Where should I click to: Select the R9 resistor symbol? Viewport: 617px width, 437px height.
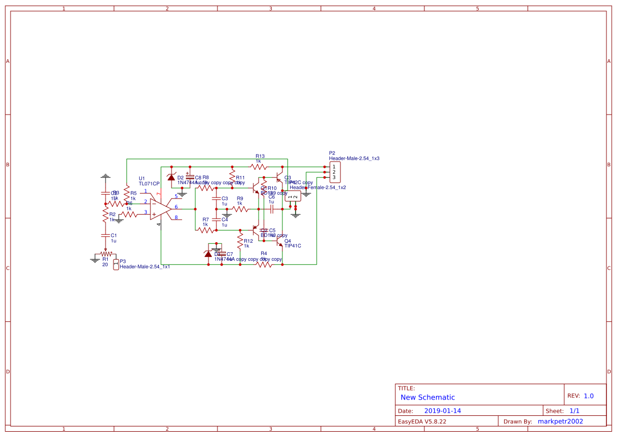click(x=240, y=209)
